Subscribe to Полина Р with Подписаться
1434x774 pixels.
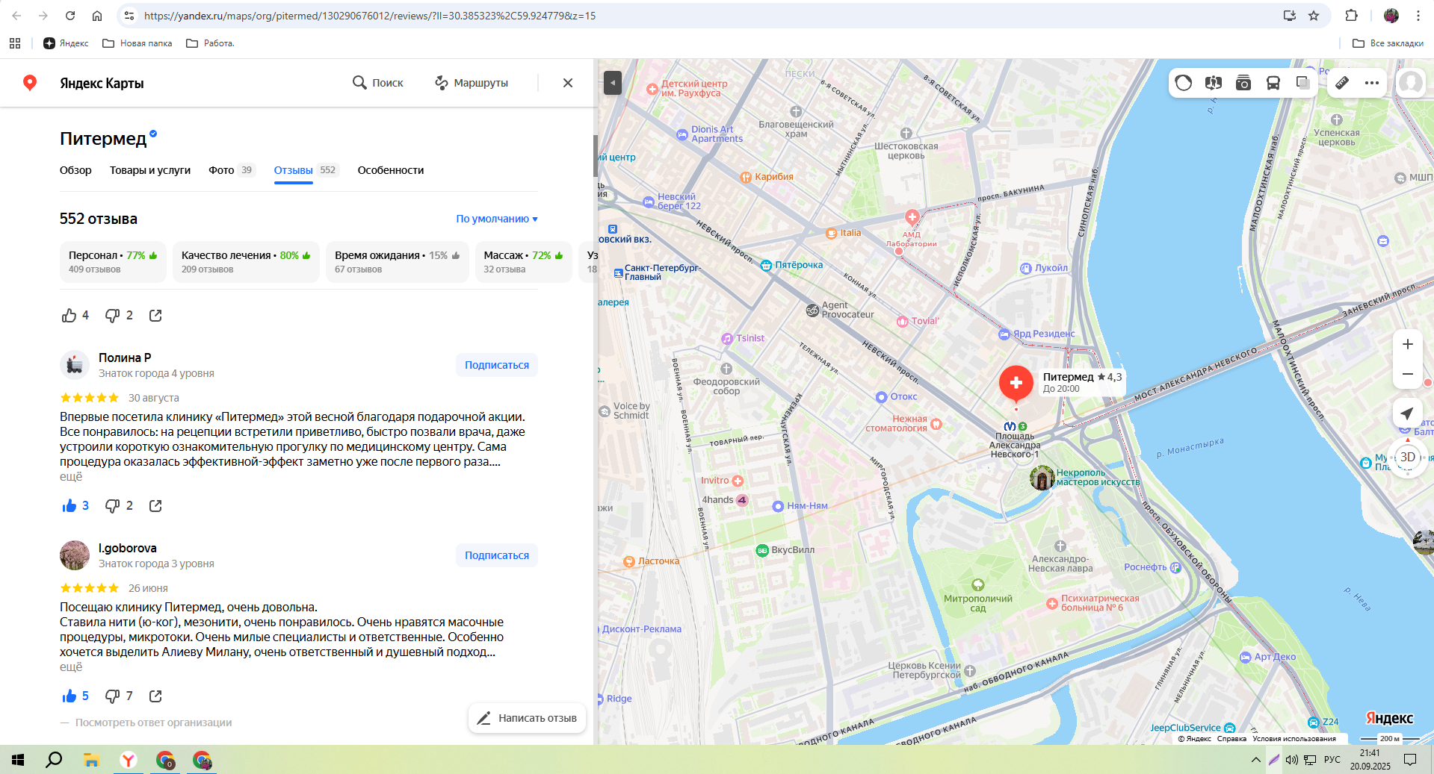tap(497, 365)
